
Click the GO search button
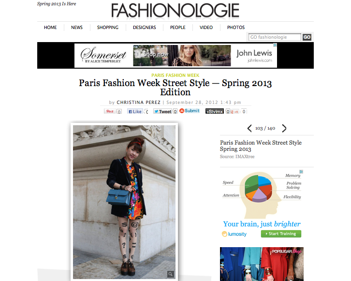(x=307, y=37)
